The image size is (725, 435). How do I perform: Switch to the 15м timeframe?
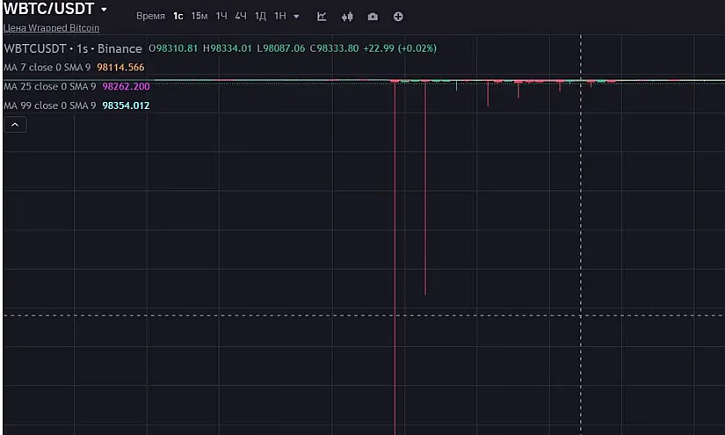(x=199, y=17)
